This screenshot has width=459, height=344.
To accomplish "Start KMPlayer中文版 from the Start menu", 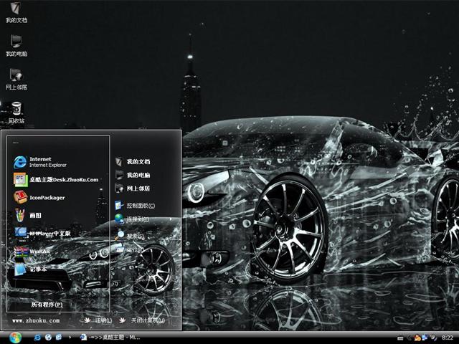I will (42, 233).
